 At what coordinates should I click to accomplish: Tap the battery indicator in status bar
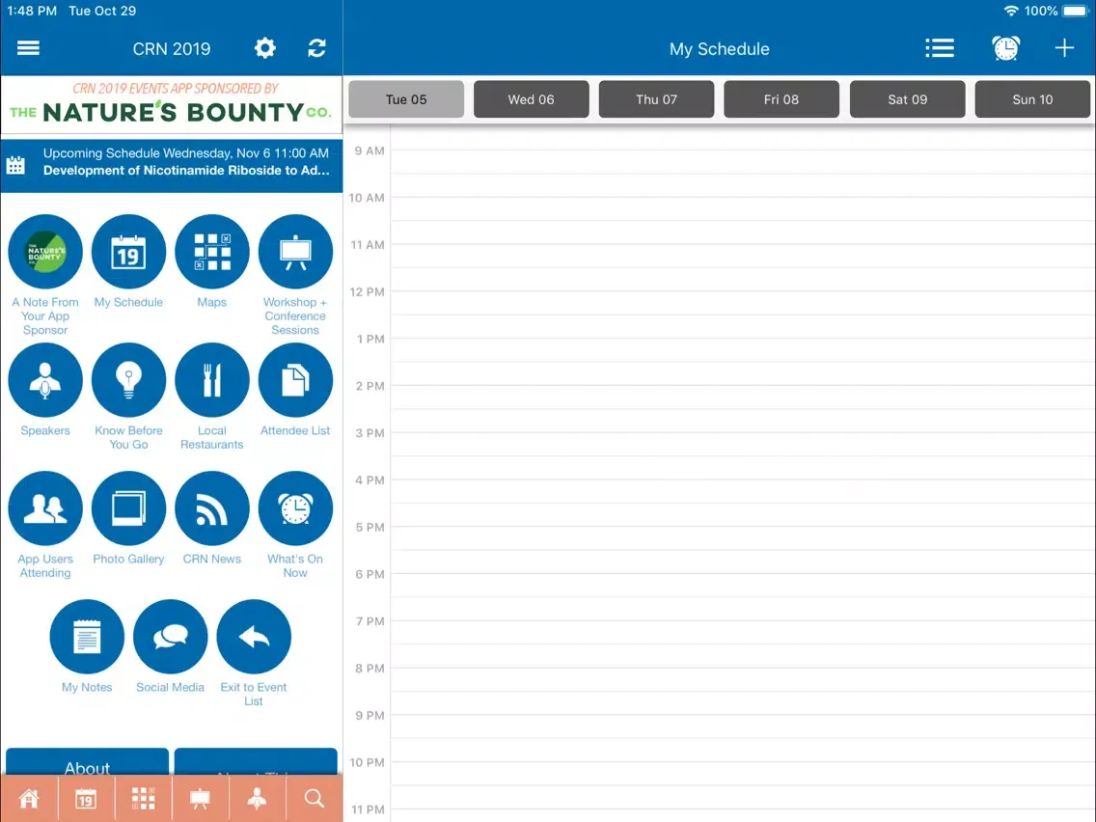1075,12
